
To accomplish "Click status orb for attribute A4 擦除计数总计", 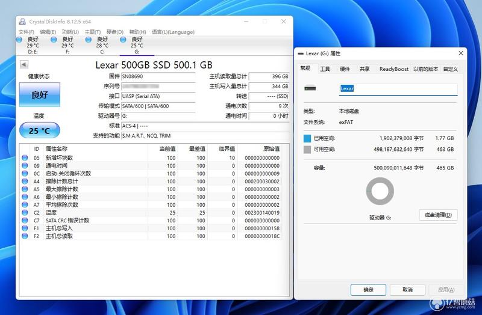I will pyautogui.click(x=25, y=182).
